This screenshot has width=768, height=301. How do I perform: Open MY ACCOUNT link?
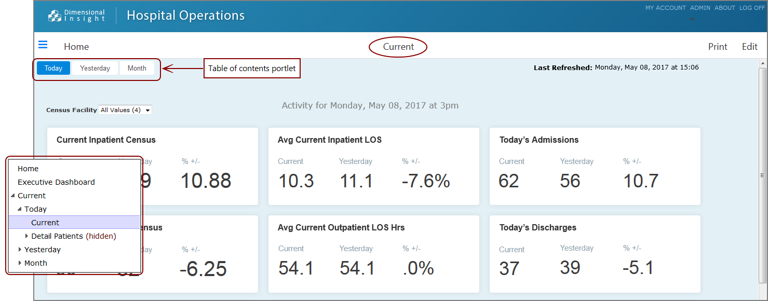[665, 8]
